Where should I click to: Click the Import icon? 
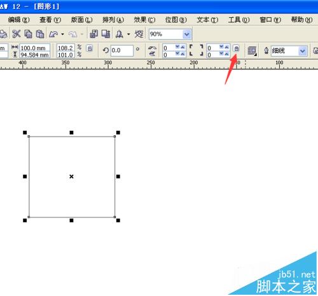point(93,34)
